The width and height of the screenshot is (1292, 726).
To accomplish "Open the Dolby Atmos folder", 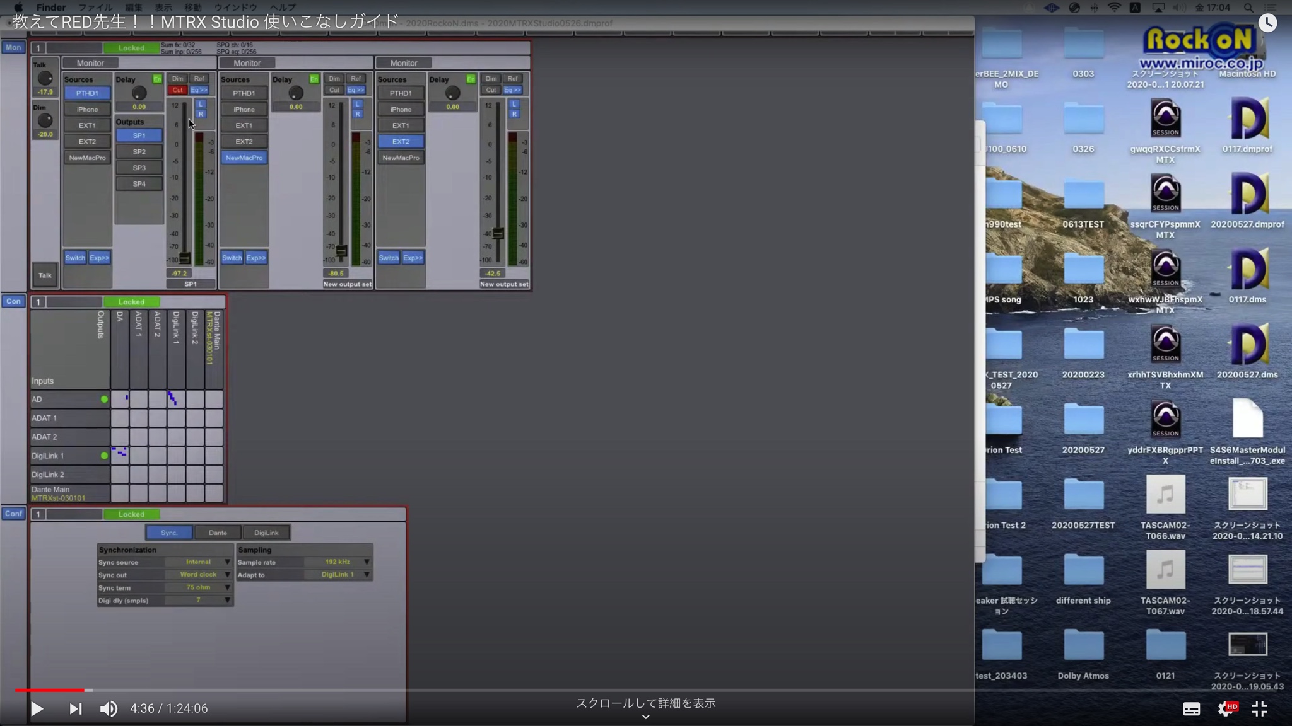I will tap(1083, 645).
